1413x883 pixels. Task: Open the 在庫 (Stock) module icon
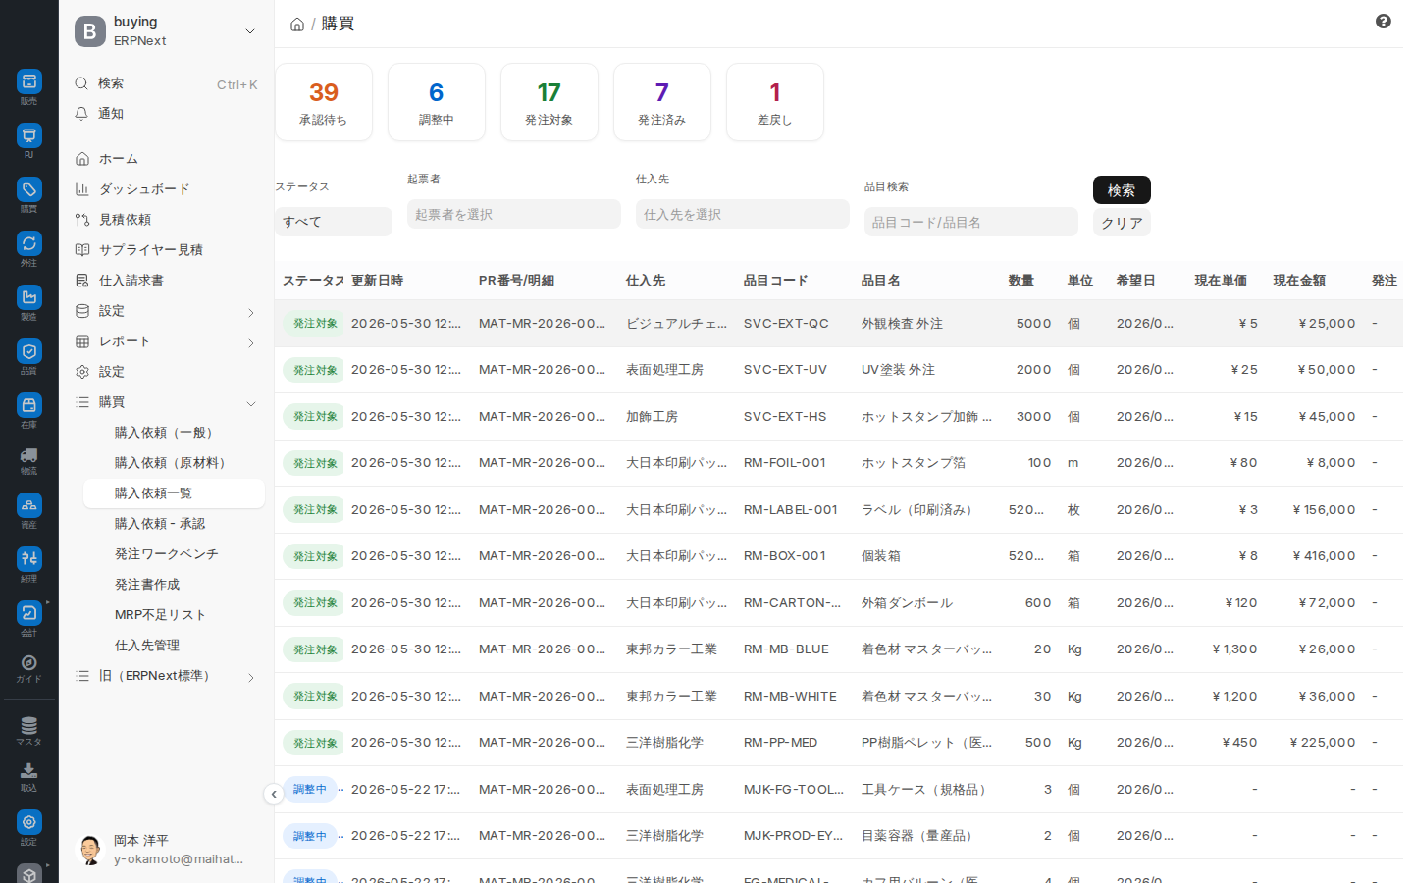pos(28,405)
